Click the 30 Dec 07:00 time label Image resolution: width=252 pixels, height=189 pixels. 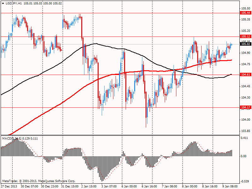point(29,186)
